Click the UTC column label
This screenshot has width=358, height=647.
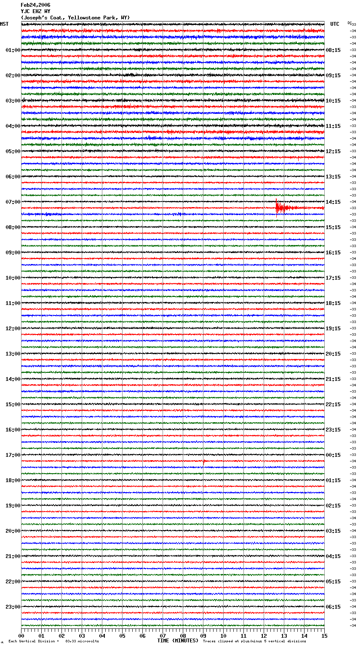coord(335,24)
